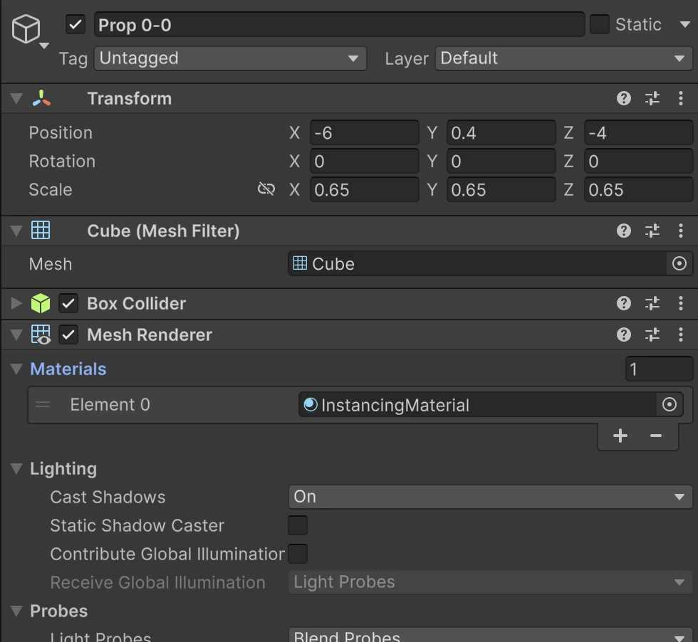Expand the Box Collider component
Viewport: 698px width, 642px height.
click(16, 303)
